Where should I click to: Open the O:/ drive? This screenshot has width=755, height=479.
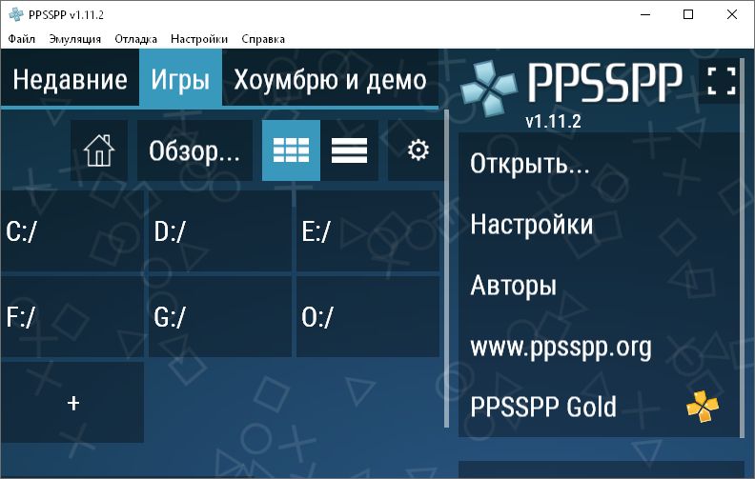(x=368, y=317)
